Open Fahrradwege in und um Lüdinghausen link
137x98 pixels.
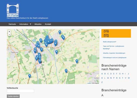click(x=115, y=58)
